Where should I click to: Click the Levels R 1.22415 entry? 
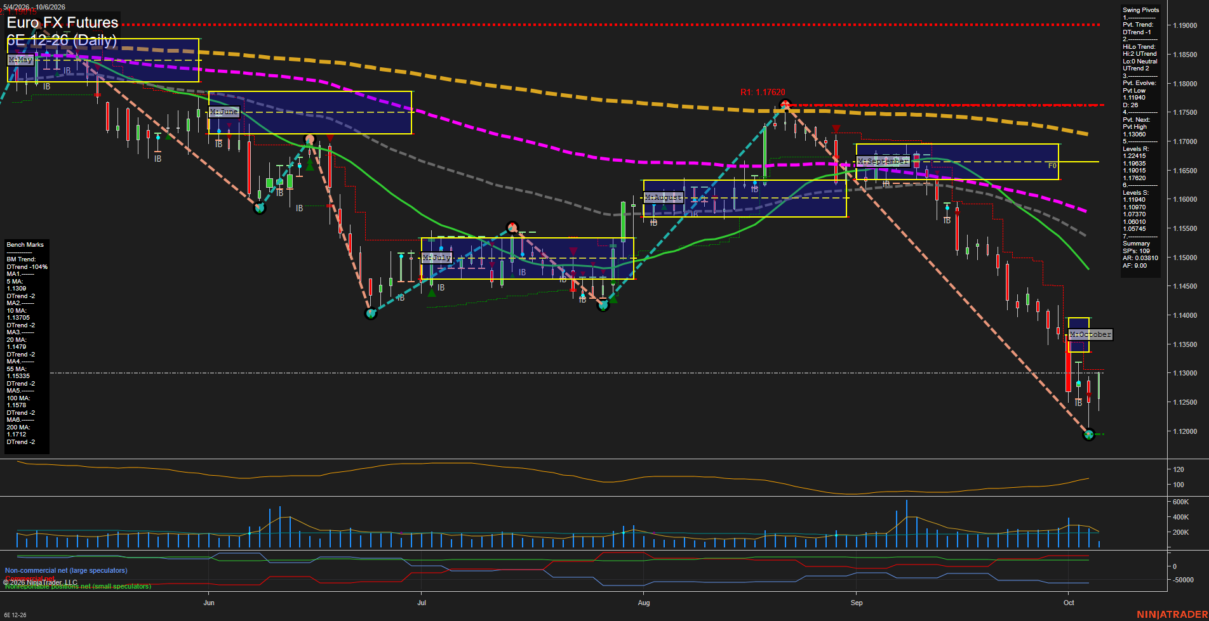[1134, 156]
